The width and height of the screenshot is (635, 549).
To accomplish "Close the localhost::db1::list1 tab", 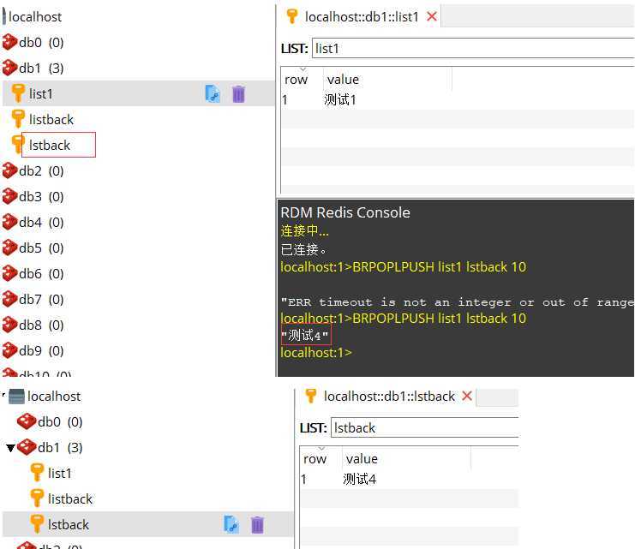I will (x=431, y=16).
